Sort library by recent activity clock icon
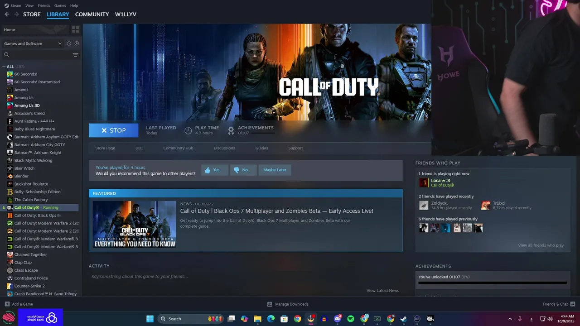 (69, 43)
